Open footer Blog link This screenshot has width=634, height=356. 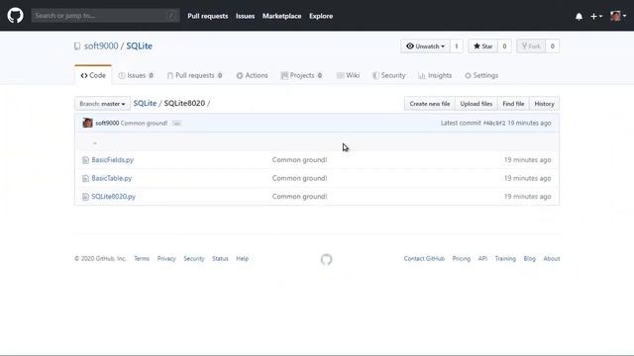point(529,259)
